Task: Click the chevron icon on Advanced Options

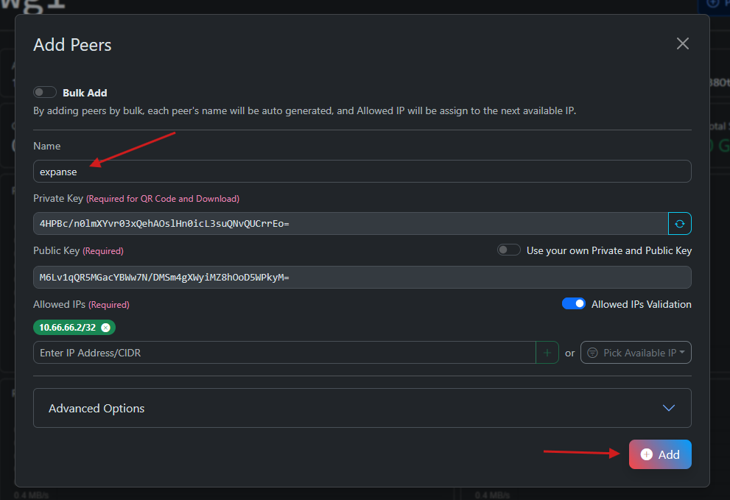Action: tap(668, 408)
